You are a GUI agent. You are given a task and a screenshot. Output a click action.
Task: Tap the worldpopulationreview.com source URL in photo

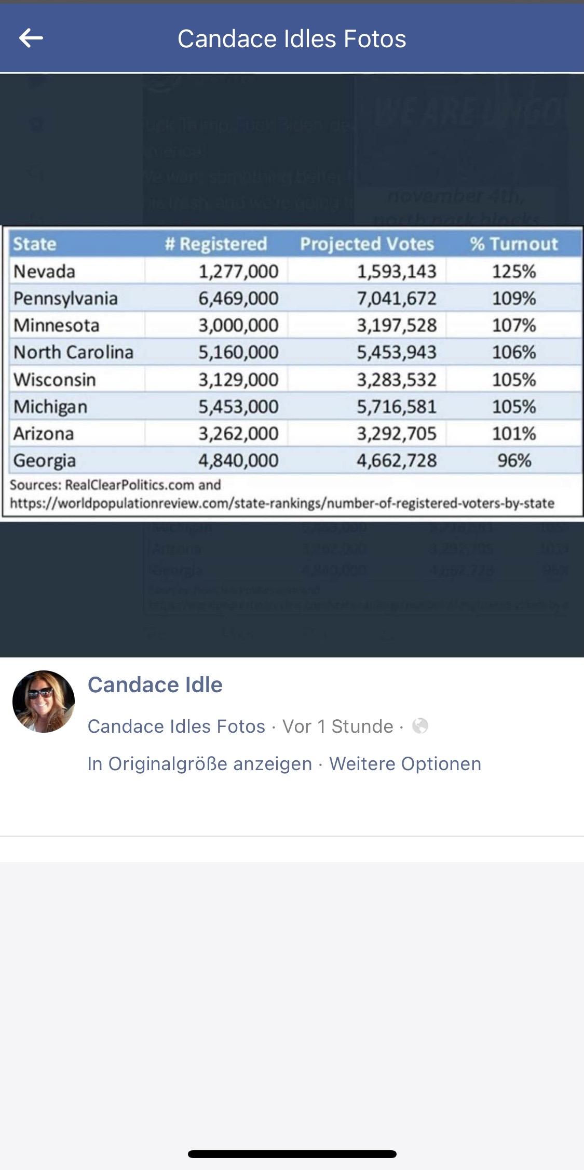(282, 503)
